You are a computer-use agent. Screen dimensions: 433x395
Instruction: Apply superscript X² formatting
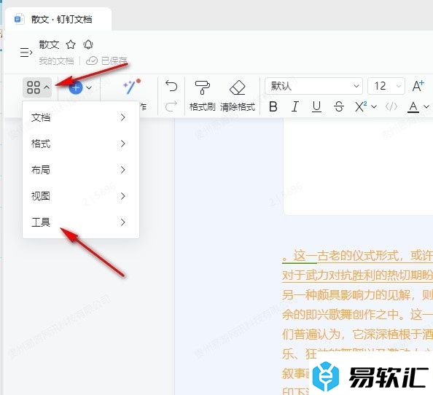[361, 106]
